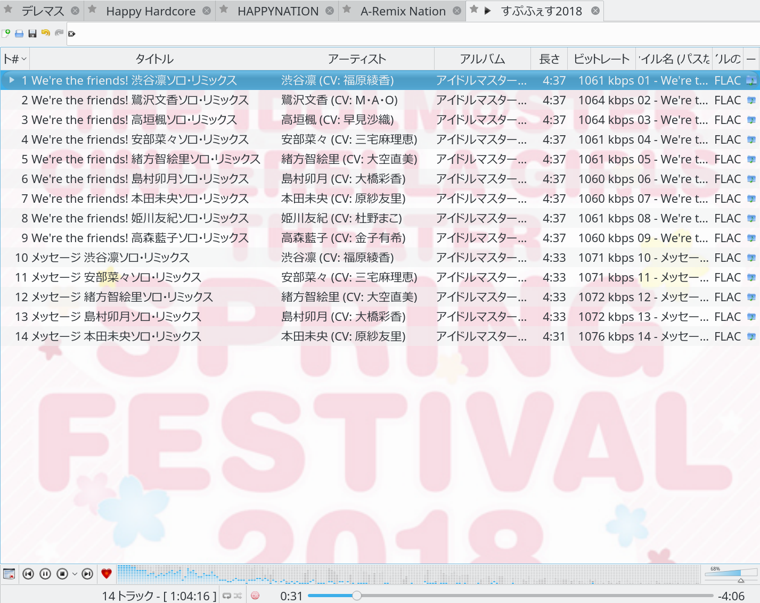Skip to the previous track
The width and height of the screenshot is (760, 603).
click(x=28, y=574)
